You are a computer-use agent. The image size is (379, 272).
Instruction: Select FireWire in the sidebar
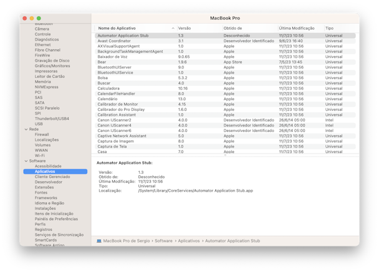42,55
